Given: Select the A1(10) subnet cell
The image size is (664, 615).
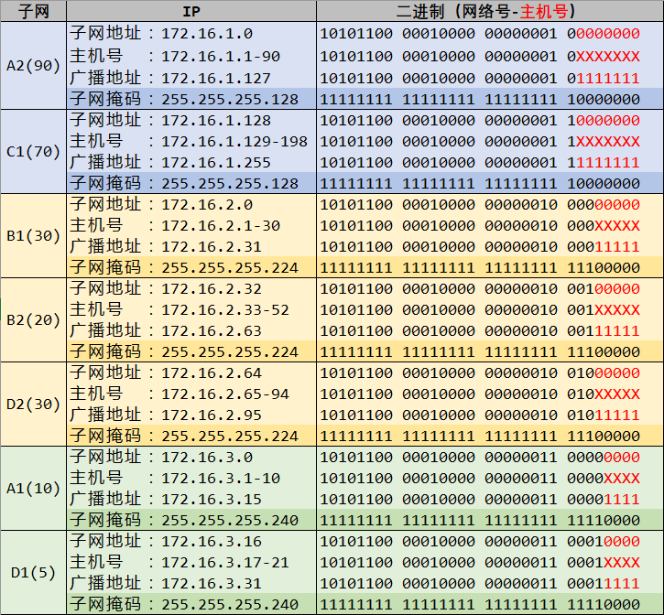Looking at the screenshot, I should (x=34, y=489).
